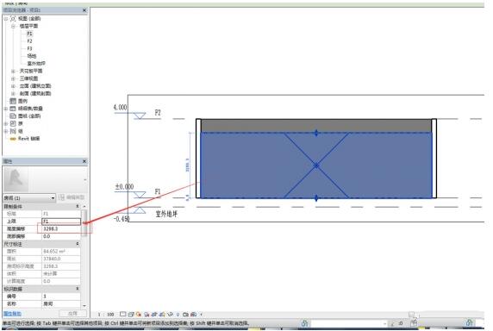Click the F2 level label in section

tap(158, 113)
